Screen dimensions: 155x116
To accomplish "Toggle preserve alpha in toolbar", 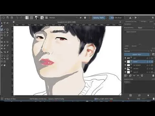I will 85,18.
